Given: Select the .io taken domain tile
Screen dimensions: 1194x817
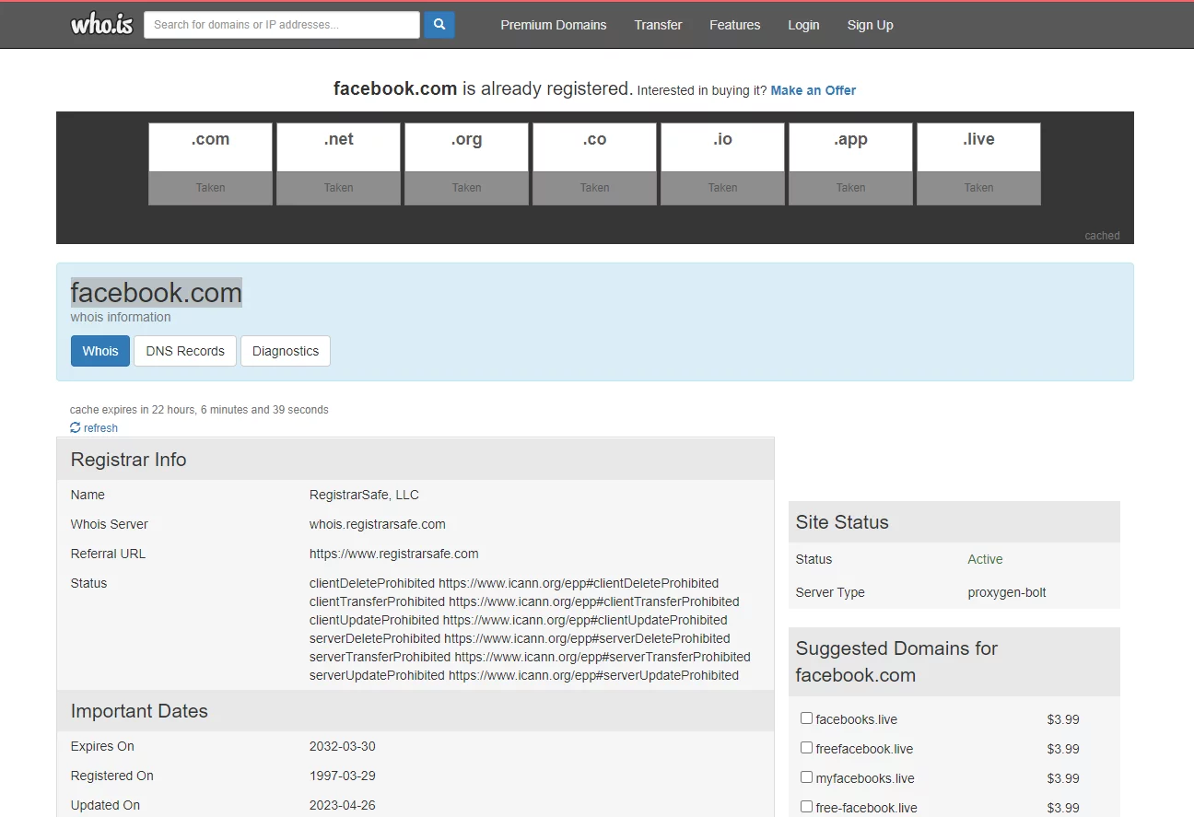Looking at the screenshot, I should [722, 163].
